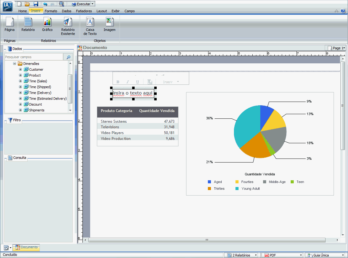Expand the Time (Sales) dimension
The height and width of the screenshot is (258, 348).
[x=20, y=81]
